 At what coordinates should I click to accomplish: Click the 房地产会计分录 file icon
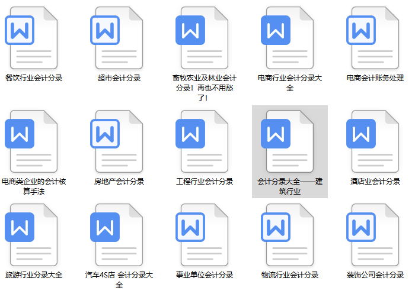coord(117,141)
